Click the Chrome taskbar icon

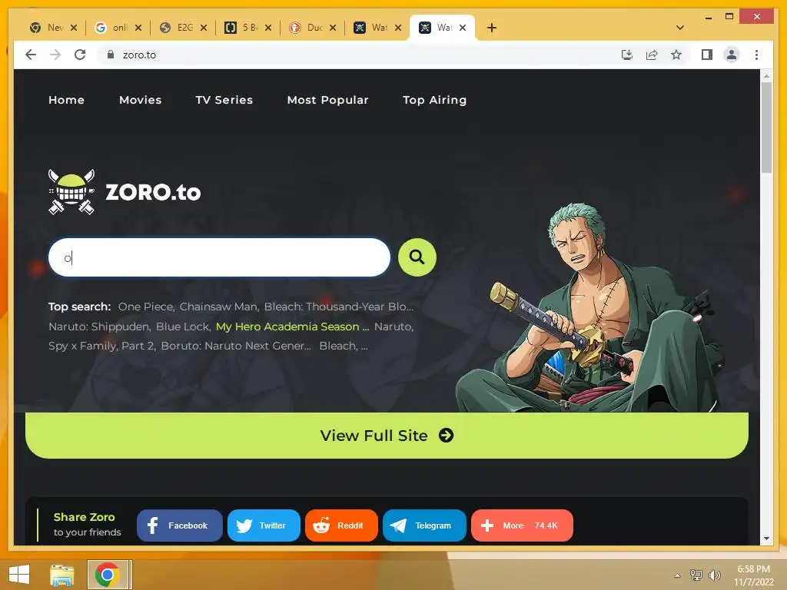[x=106, y=575]
